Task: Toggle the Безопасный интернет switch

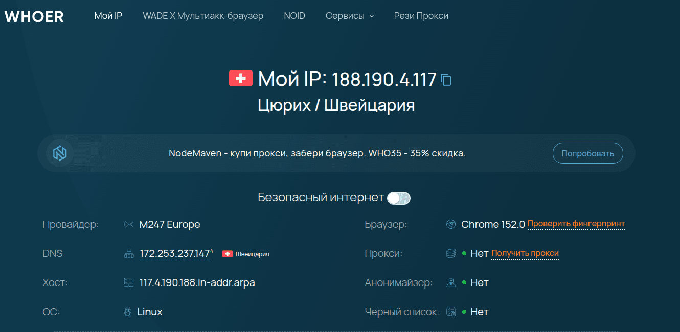Action: [399, 198]
